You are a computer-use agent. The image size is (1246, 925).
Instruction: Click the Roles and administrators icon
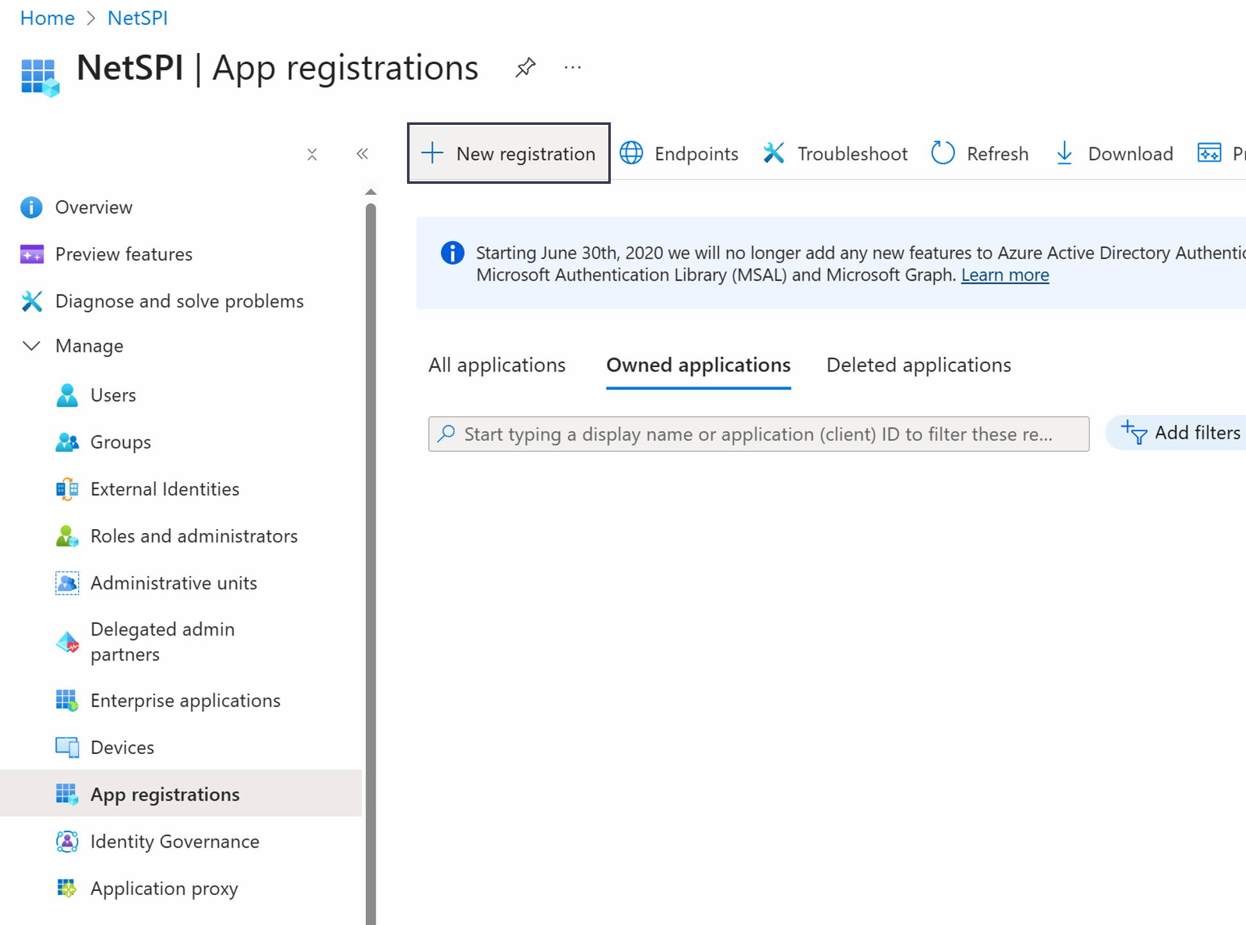pos(67,536)
